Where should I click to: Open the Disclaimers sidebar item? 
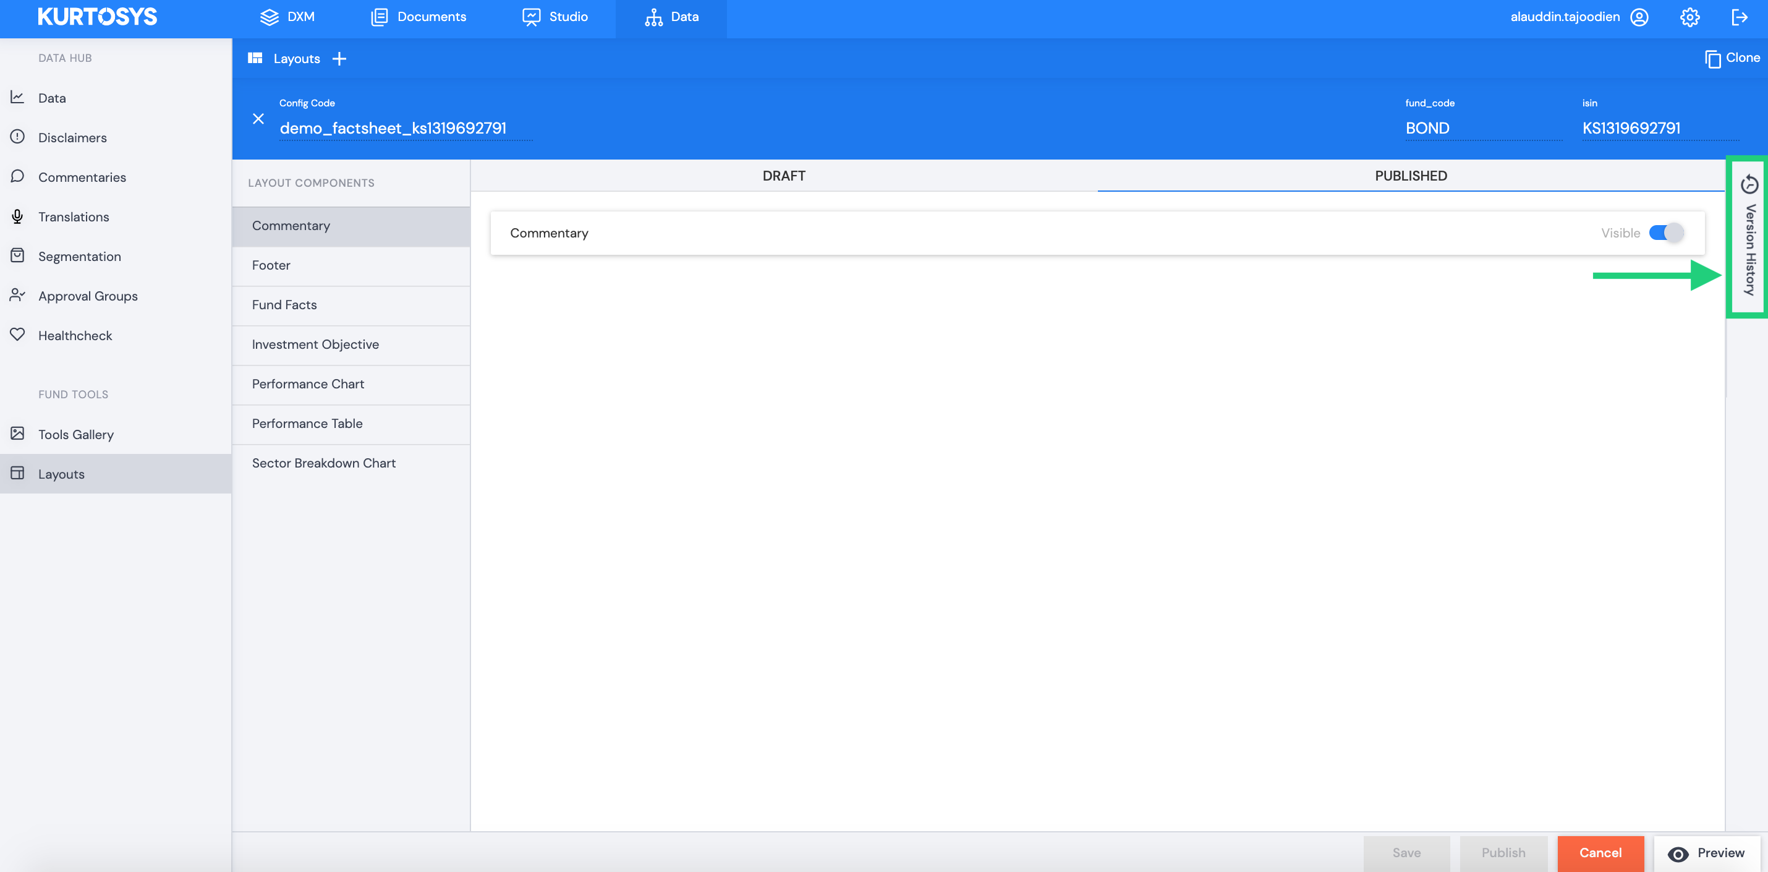116,137
